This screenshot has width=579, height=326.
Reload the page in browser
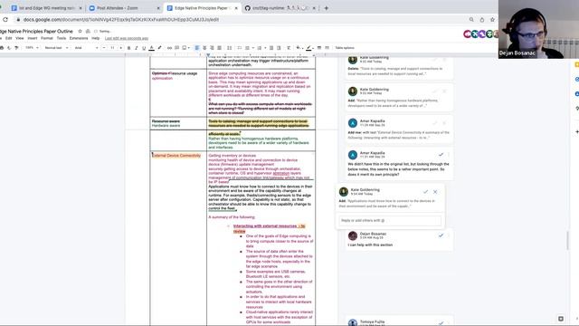click(5, 19)
